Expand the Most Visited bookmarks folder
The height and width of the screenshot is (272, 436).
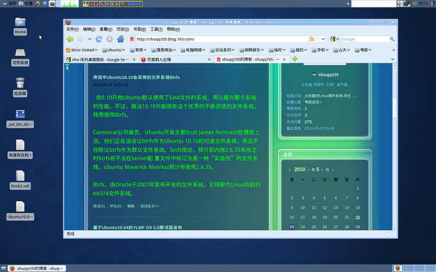(81, 50)
